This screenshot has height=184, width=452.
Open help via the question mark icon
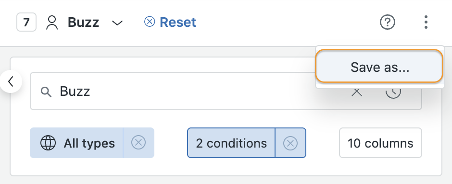point(388,22)
